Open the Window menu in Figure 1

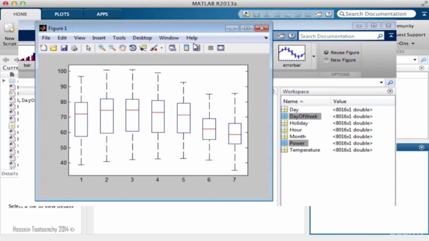pyautogui.click(x=169, y=38)
